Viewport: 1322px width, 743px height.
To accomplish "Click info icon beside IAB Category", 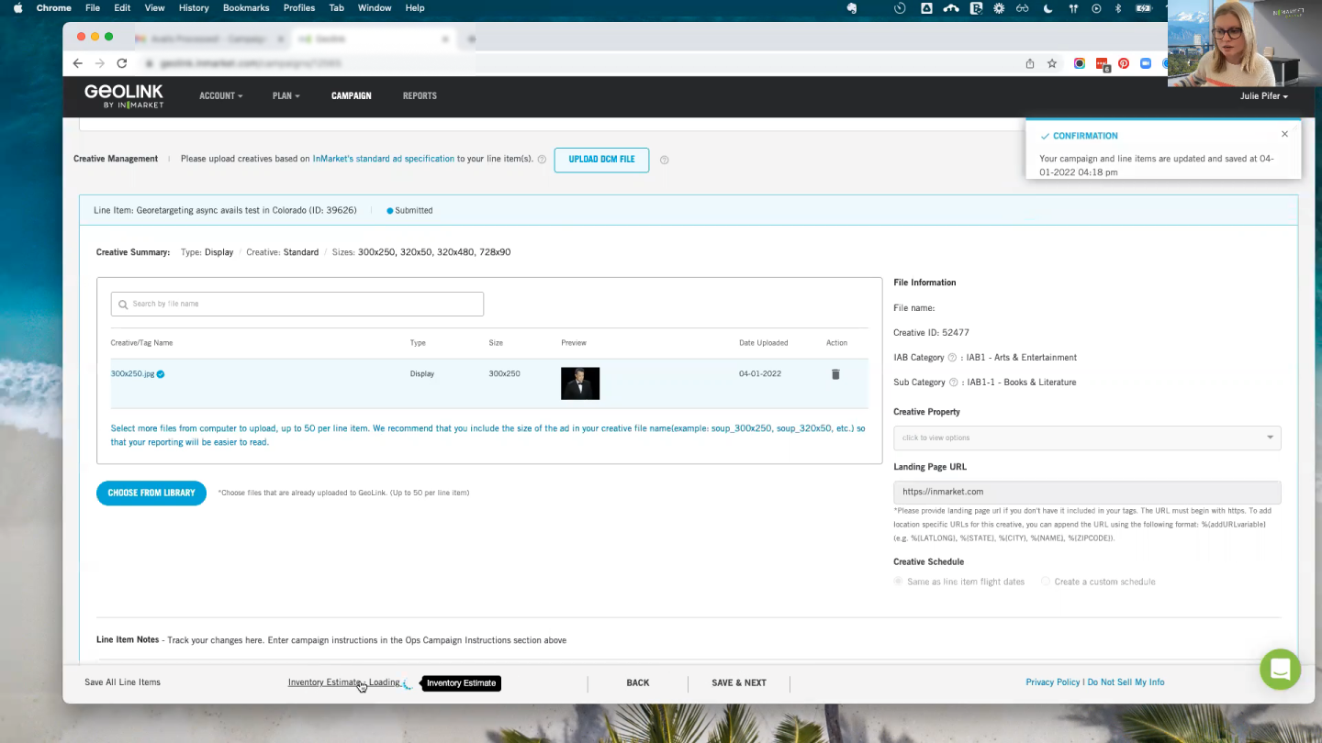I will point(952,358).
